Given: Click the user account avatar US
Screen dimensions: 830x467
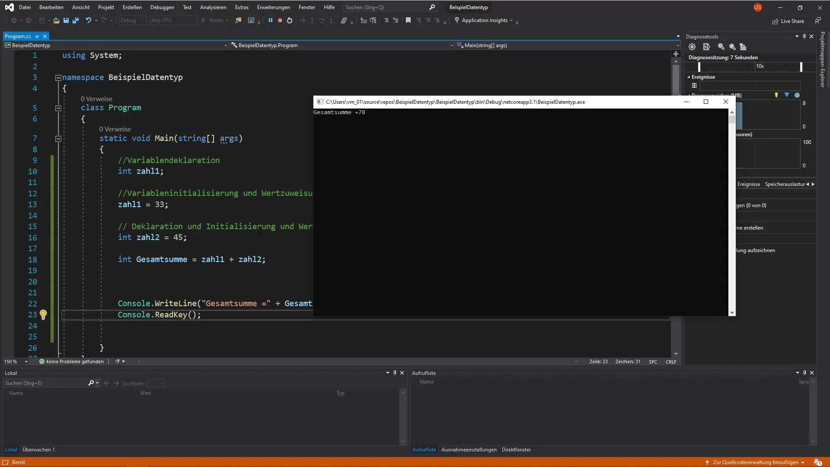Looking at the screenshot, I should 758,7.
